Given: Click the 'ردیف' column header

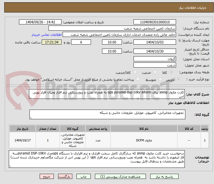Looking at the screenshot, I should (x=205, y=129).
